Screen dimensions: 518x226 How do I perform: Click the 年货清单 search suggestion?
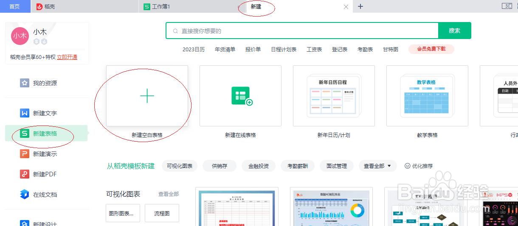coord(225,49)
